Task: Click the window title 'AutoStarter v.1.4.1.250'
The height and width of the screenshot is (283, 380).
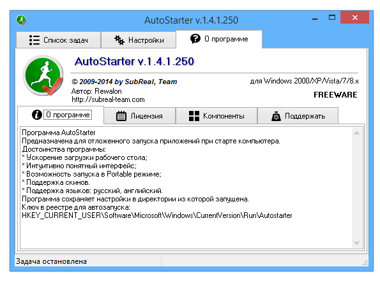Action: click(192, 20)
